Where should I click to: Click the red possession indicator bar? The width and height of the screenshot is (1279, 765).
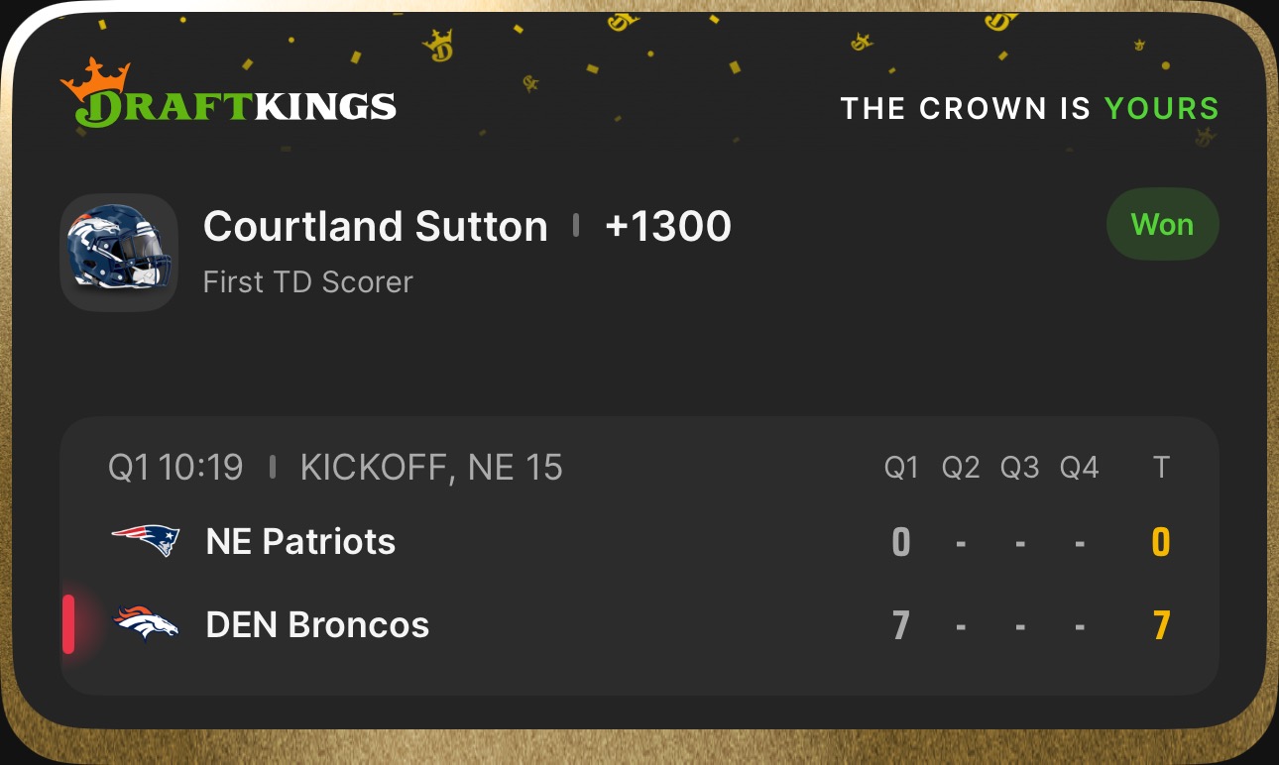pos(68,624)
